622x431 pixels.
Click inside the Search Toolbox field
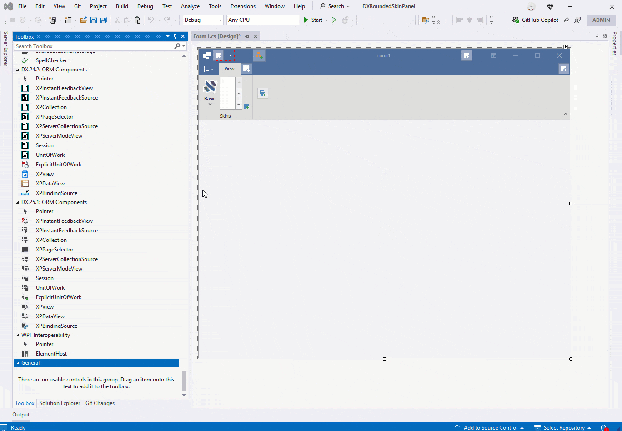(x=82, y=46)
